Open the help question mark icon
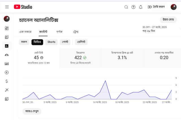181x120 pixels. tap(133, 7)
